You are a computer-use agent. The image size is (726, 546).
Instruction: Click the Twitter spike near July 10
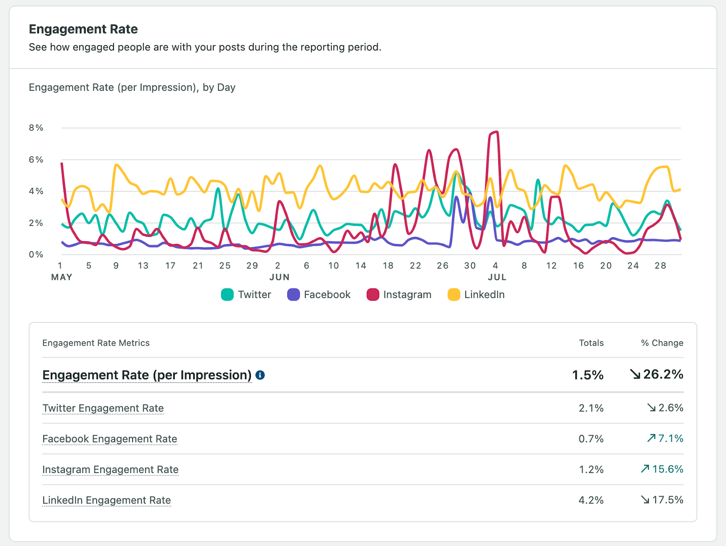pos(538,180)
